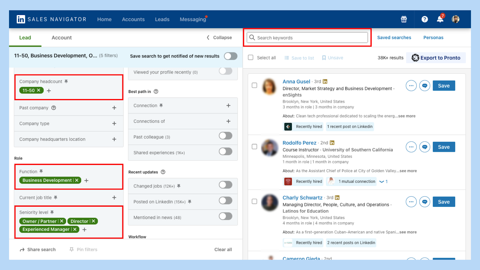This screenshot has width=480, height=270.
Task: Click the Search keywords field
Action: pyautogui.click(x=307, y=37)
